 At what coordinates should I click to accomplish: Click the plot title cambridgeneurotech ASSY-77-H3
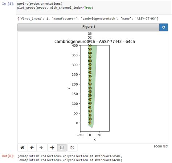pos(95,42)
